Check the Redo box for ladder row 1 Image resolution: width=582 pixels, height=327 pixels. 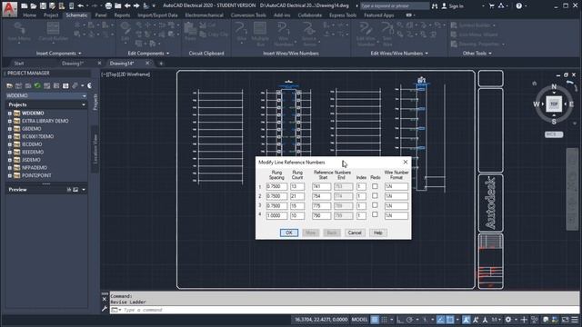(x=375, y=186)
